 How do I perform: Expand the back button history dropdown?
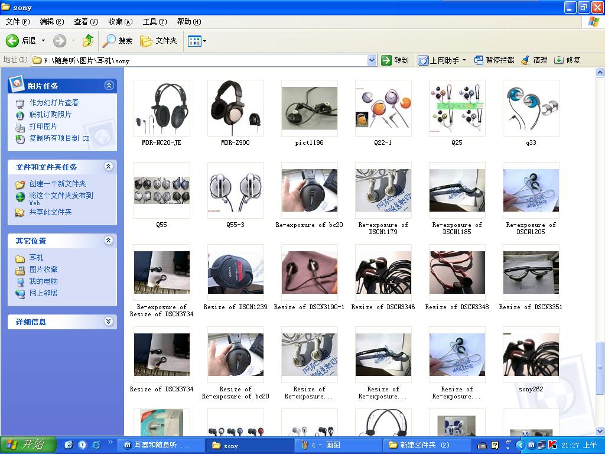pos(43,41)
